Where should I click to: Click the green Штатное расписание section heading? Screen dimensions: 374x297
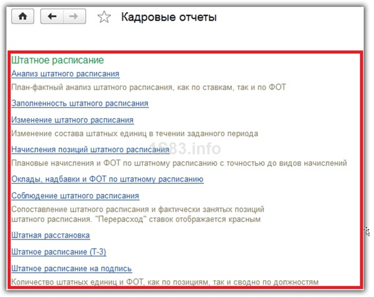[x=58, y=60]
